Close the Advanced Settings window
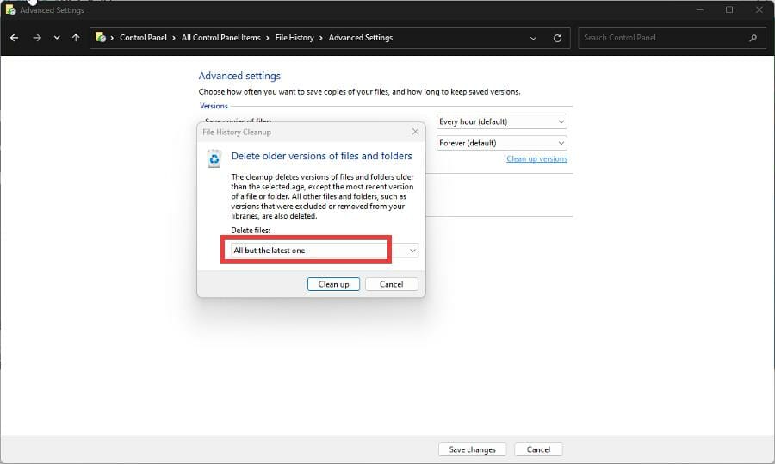775x464 pixels. (759, 9)
